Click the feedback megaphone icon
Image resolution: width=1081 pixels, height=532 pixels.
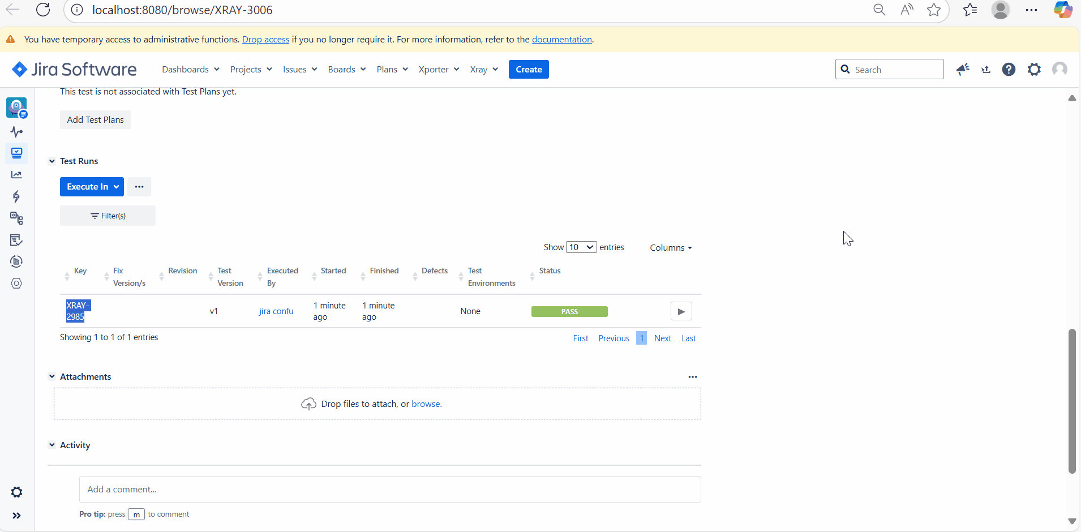962,70
